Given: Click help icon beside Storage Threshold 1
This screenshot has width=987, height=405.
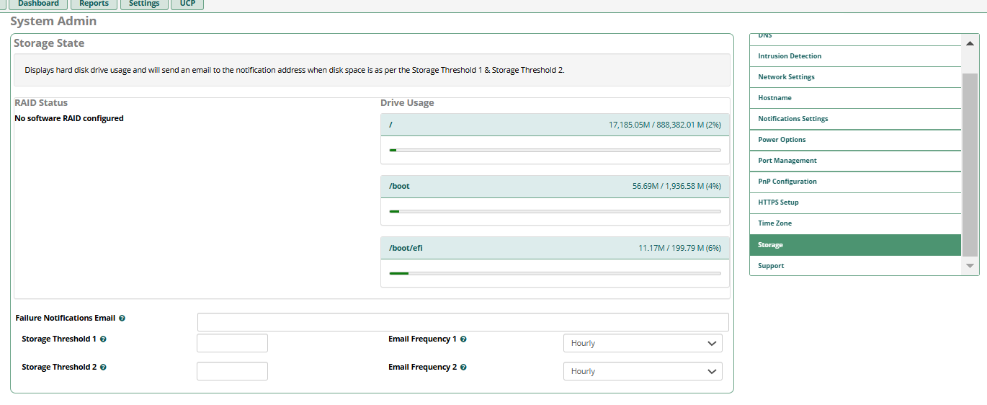Looking at the screenshot, I should pos(103,339).
